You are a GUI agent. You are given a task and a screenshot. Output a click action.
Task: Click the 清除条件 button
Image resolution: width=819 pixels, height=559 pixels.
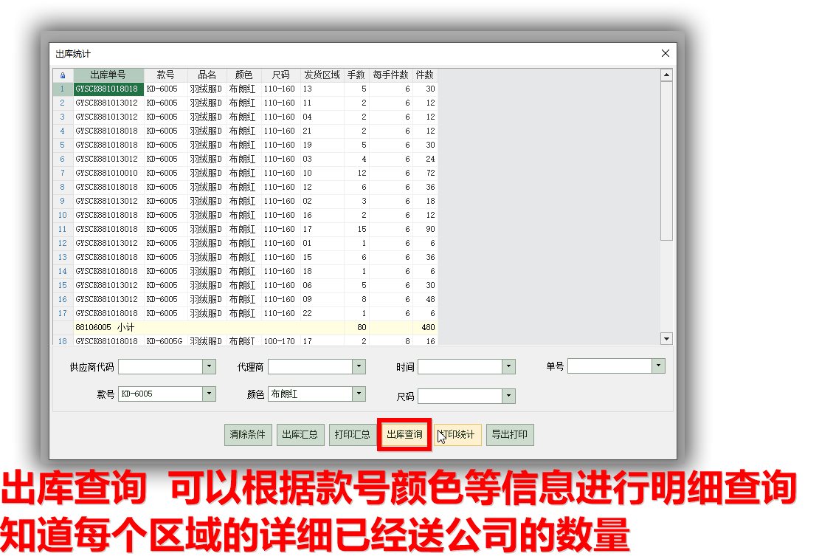[249, 435]
